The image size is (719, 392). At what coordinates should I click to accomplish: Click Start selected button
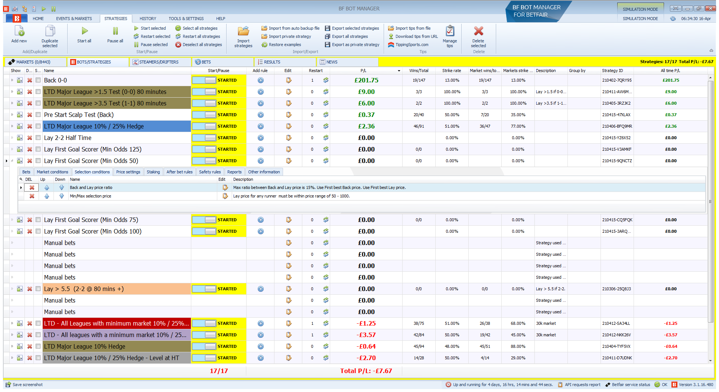click(150, 28)
